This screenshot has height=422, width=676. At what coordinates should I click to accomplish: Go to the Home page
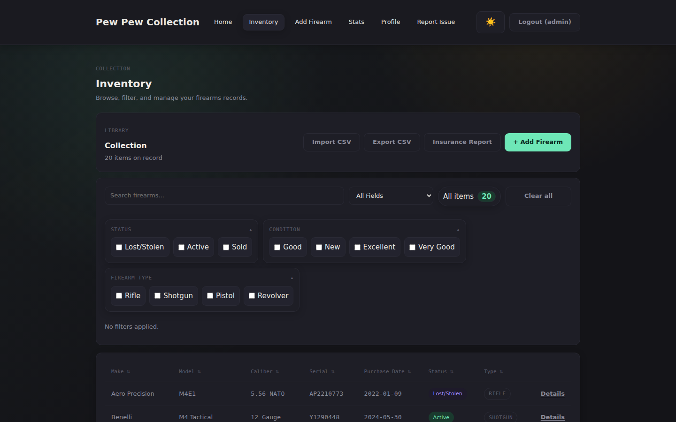[x=223, y=22]
